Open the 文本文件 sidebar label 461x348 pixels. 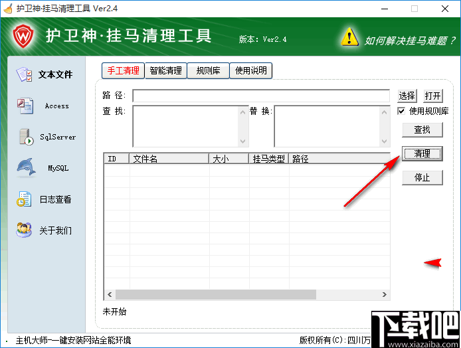pos(55,74)
